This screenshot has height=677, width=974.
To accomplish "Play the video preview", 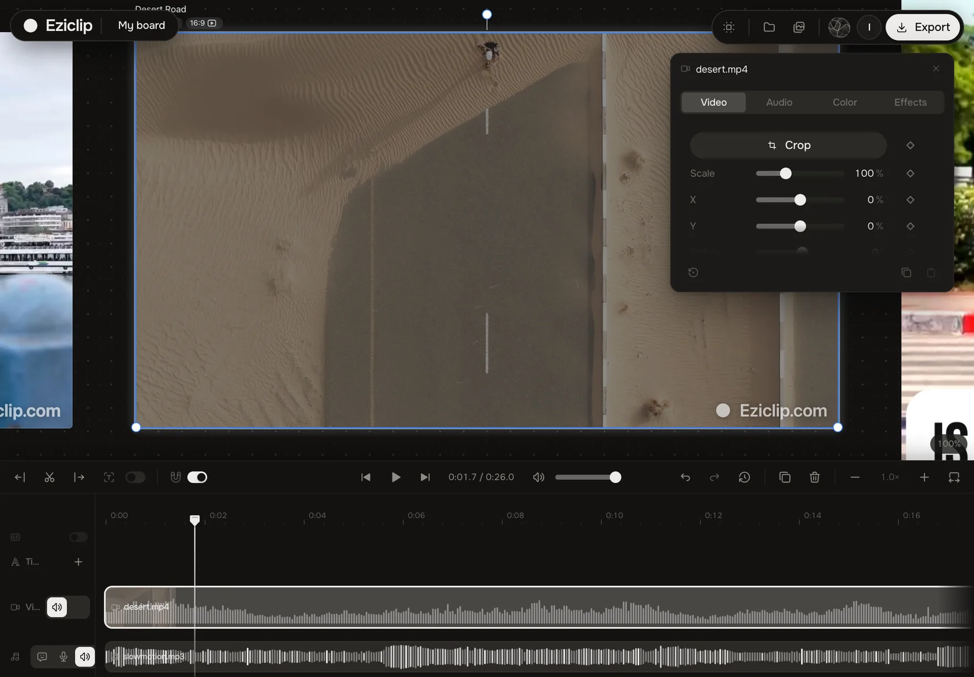I will pyautogui.click(x=396, y=477).
